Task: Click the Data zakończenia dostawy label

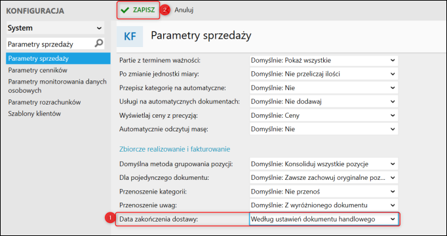Action: click(159, 219)
